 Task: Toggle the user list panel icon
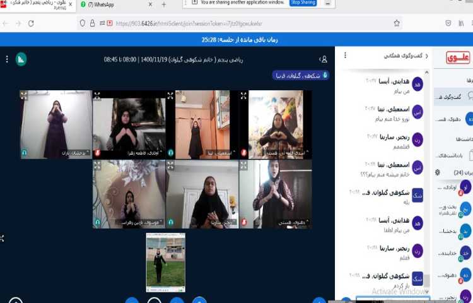point(324,59)
